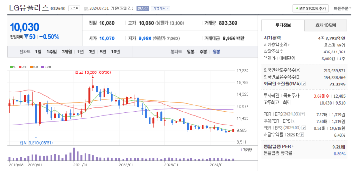
Task: Click the 저가 value 9,980
Action: coord(145,38)
